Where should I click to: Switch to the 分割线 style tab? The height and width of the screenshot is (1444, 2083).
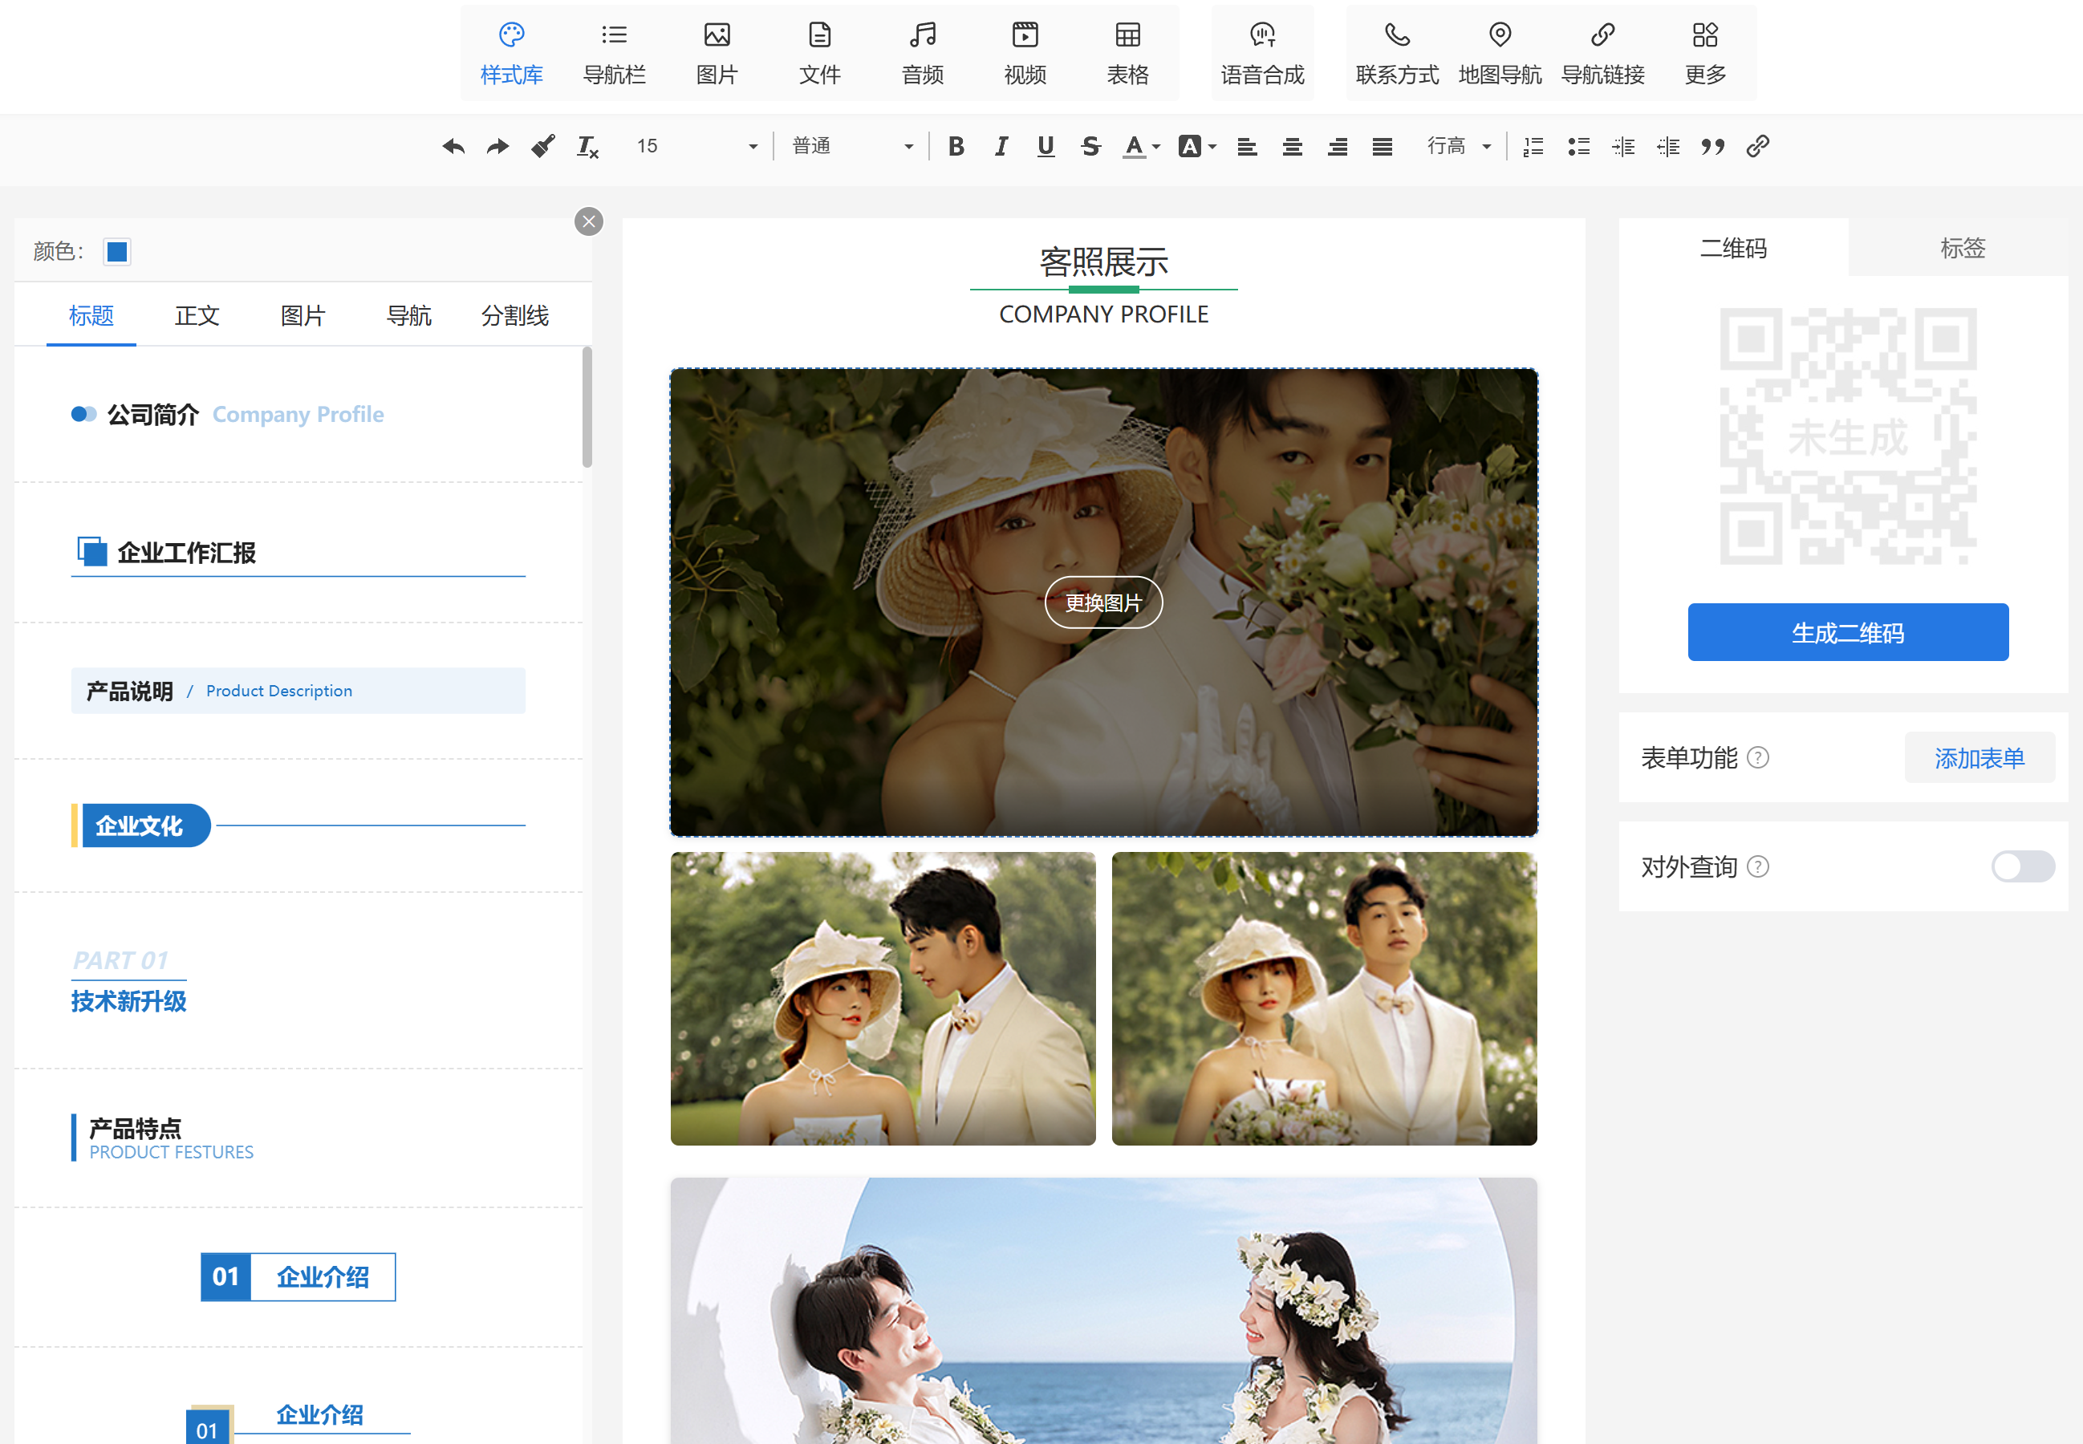coord(515,316)
